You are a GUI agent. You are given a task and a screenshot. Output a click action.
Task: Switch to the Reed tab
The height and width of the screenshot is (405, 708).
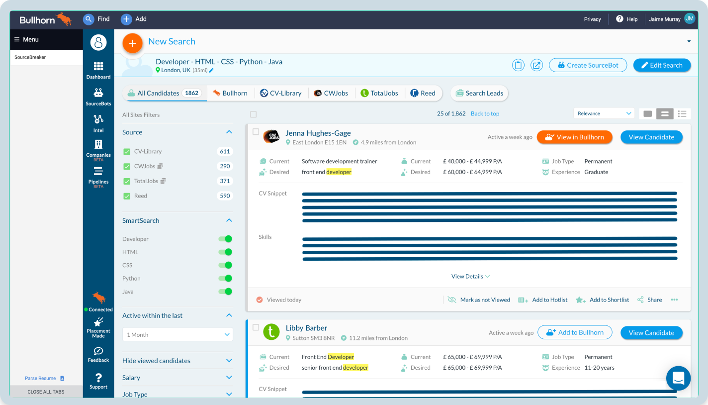click(x=423, y=93)
